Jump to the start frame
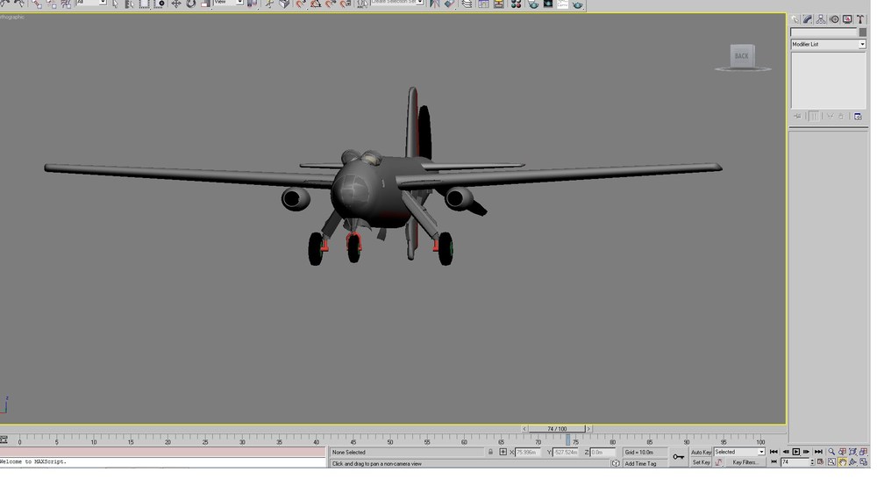The height and width of the screenshot is (493, 877). (x=774, y=452)
